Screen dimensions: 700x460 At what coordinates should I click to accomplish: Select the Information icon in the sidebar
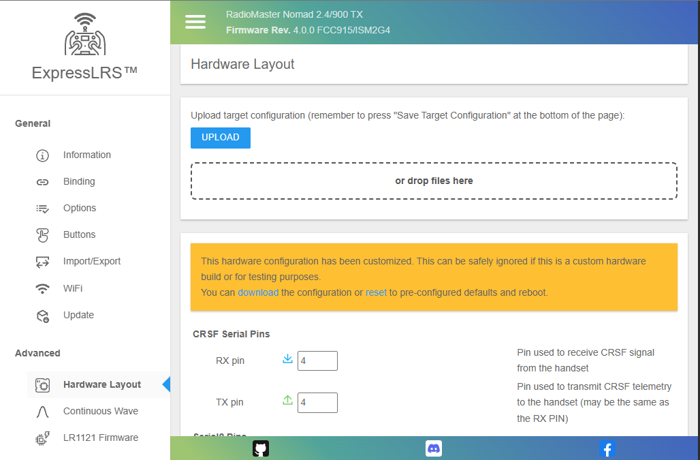coord(42,155)
